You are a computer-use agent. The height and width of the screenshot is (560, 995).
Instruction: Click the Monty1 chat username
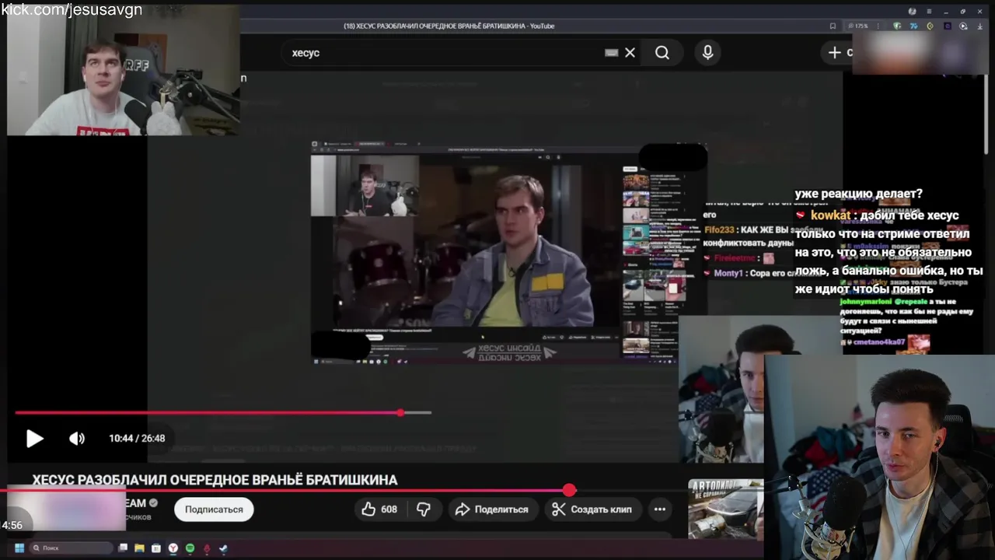(729, 273)
